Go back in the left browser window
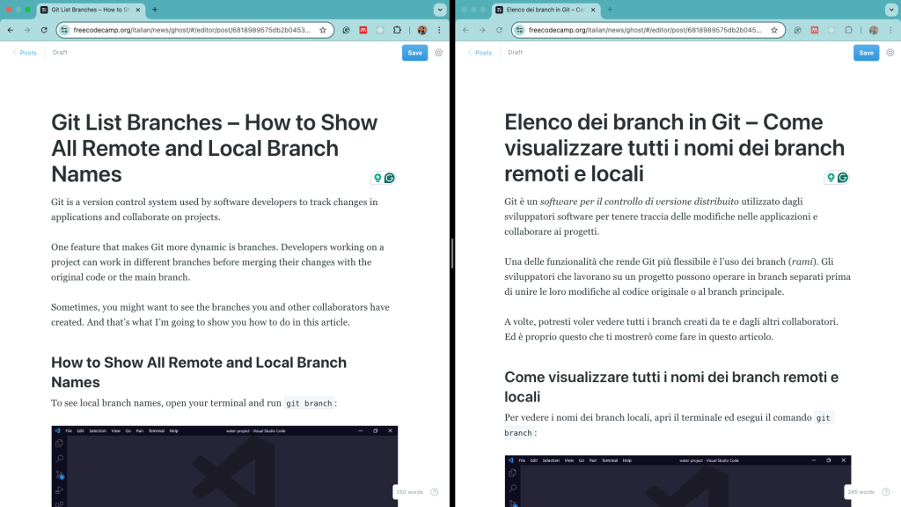This screenshot has height=507, width=901. [11, 30]
